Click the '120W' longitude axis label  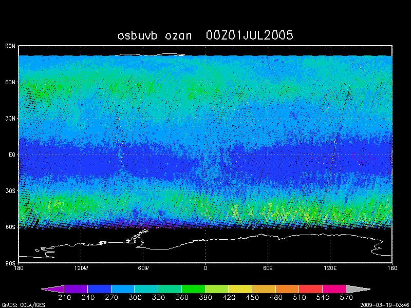click(81, 268)
